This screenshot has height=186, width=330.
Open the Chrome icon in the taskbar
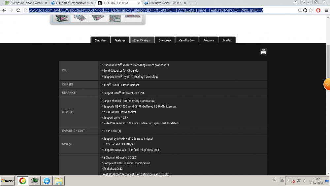click(22, 181)
